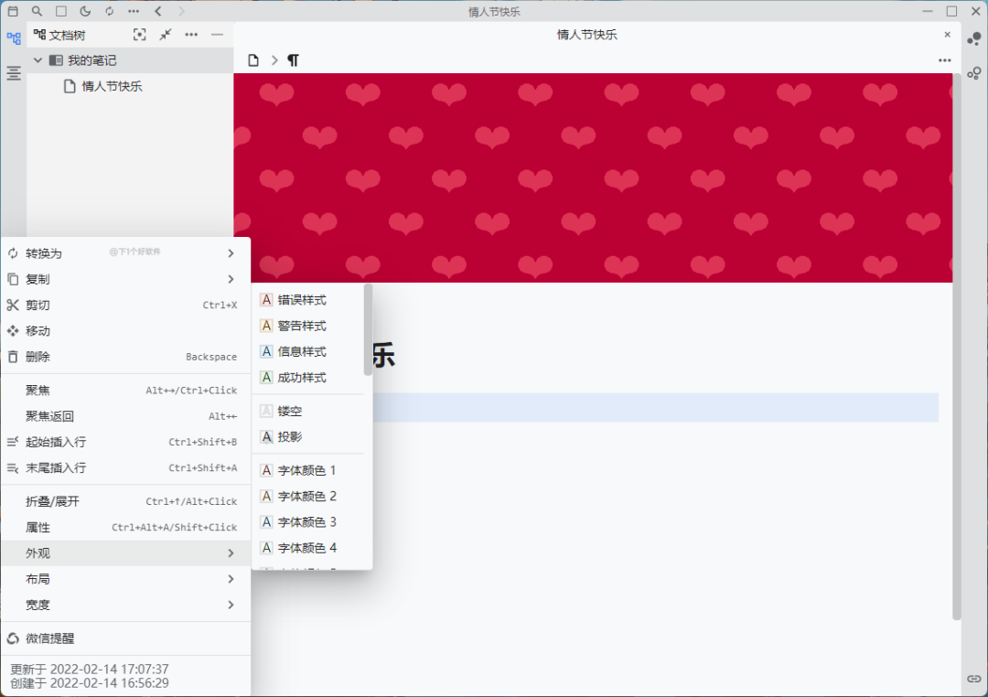Select 折叠/展开 menu item

(x=125, y=501)
